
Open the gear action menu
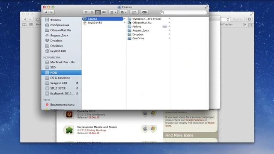pos(123,12)
